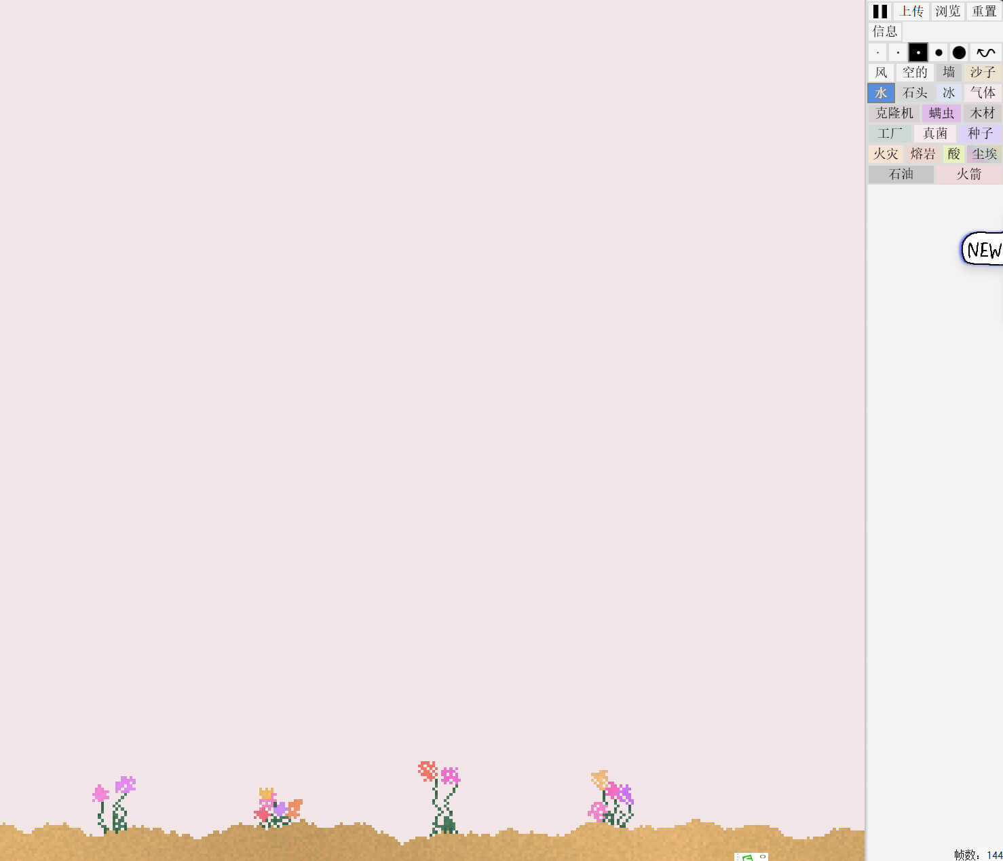Click the red flower in the canvas center
The image size is (1003, 861).
click(428, 771)
